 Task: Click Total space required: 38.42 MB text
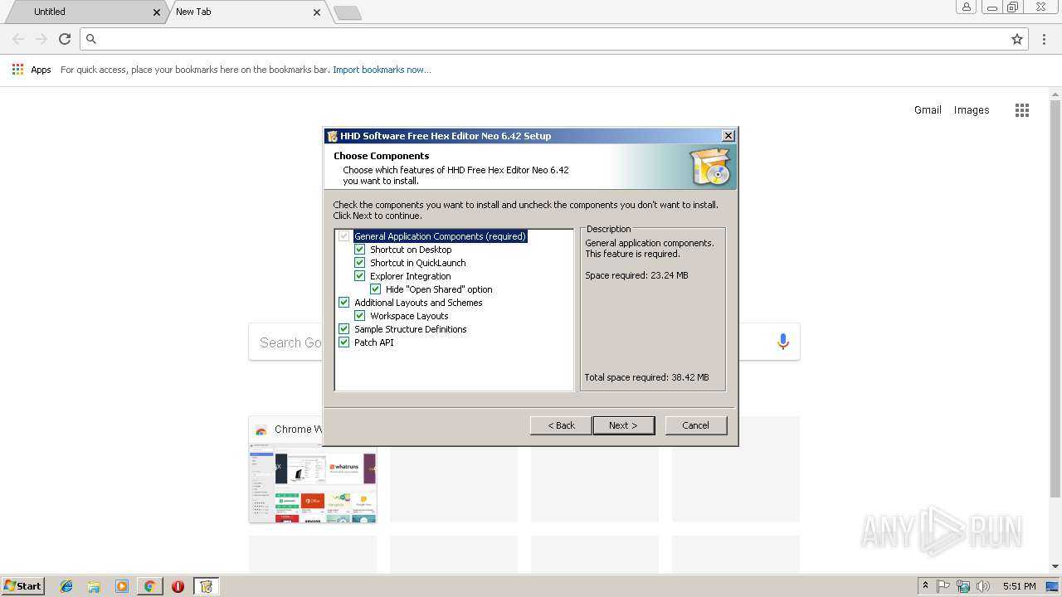click(x=646, y=377)
